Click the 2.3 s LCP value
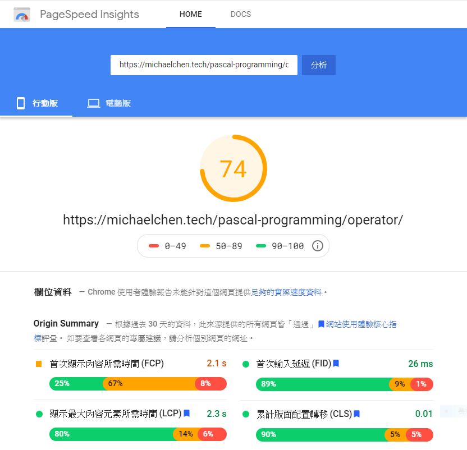Screen dimensions: 467x450 (x=217, y=414)
